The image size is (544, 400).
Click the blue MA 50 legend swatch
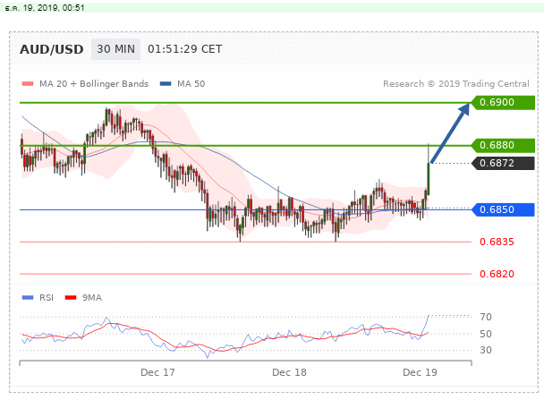point(166,83)
